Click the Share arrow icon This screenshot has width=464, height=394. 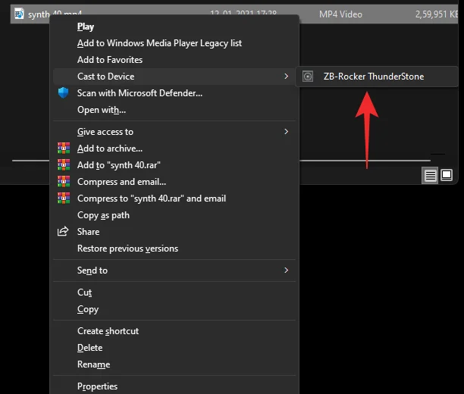click(63, 231)
